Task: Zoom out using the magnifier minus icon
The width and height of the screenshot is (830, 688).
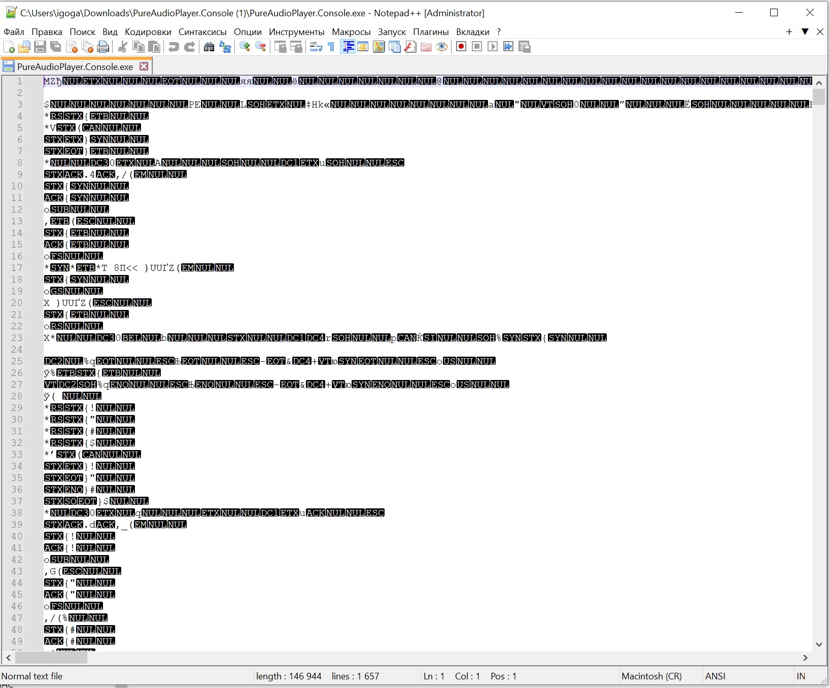Action: click(260, 47)
